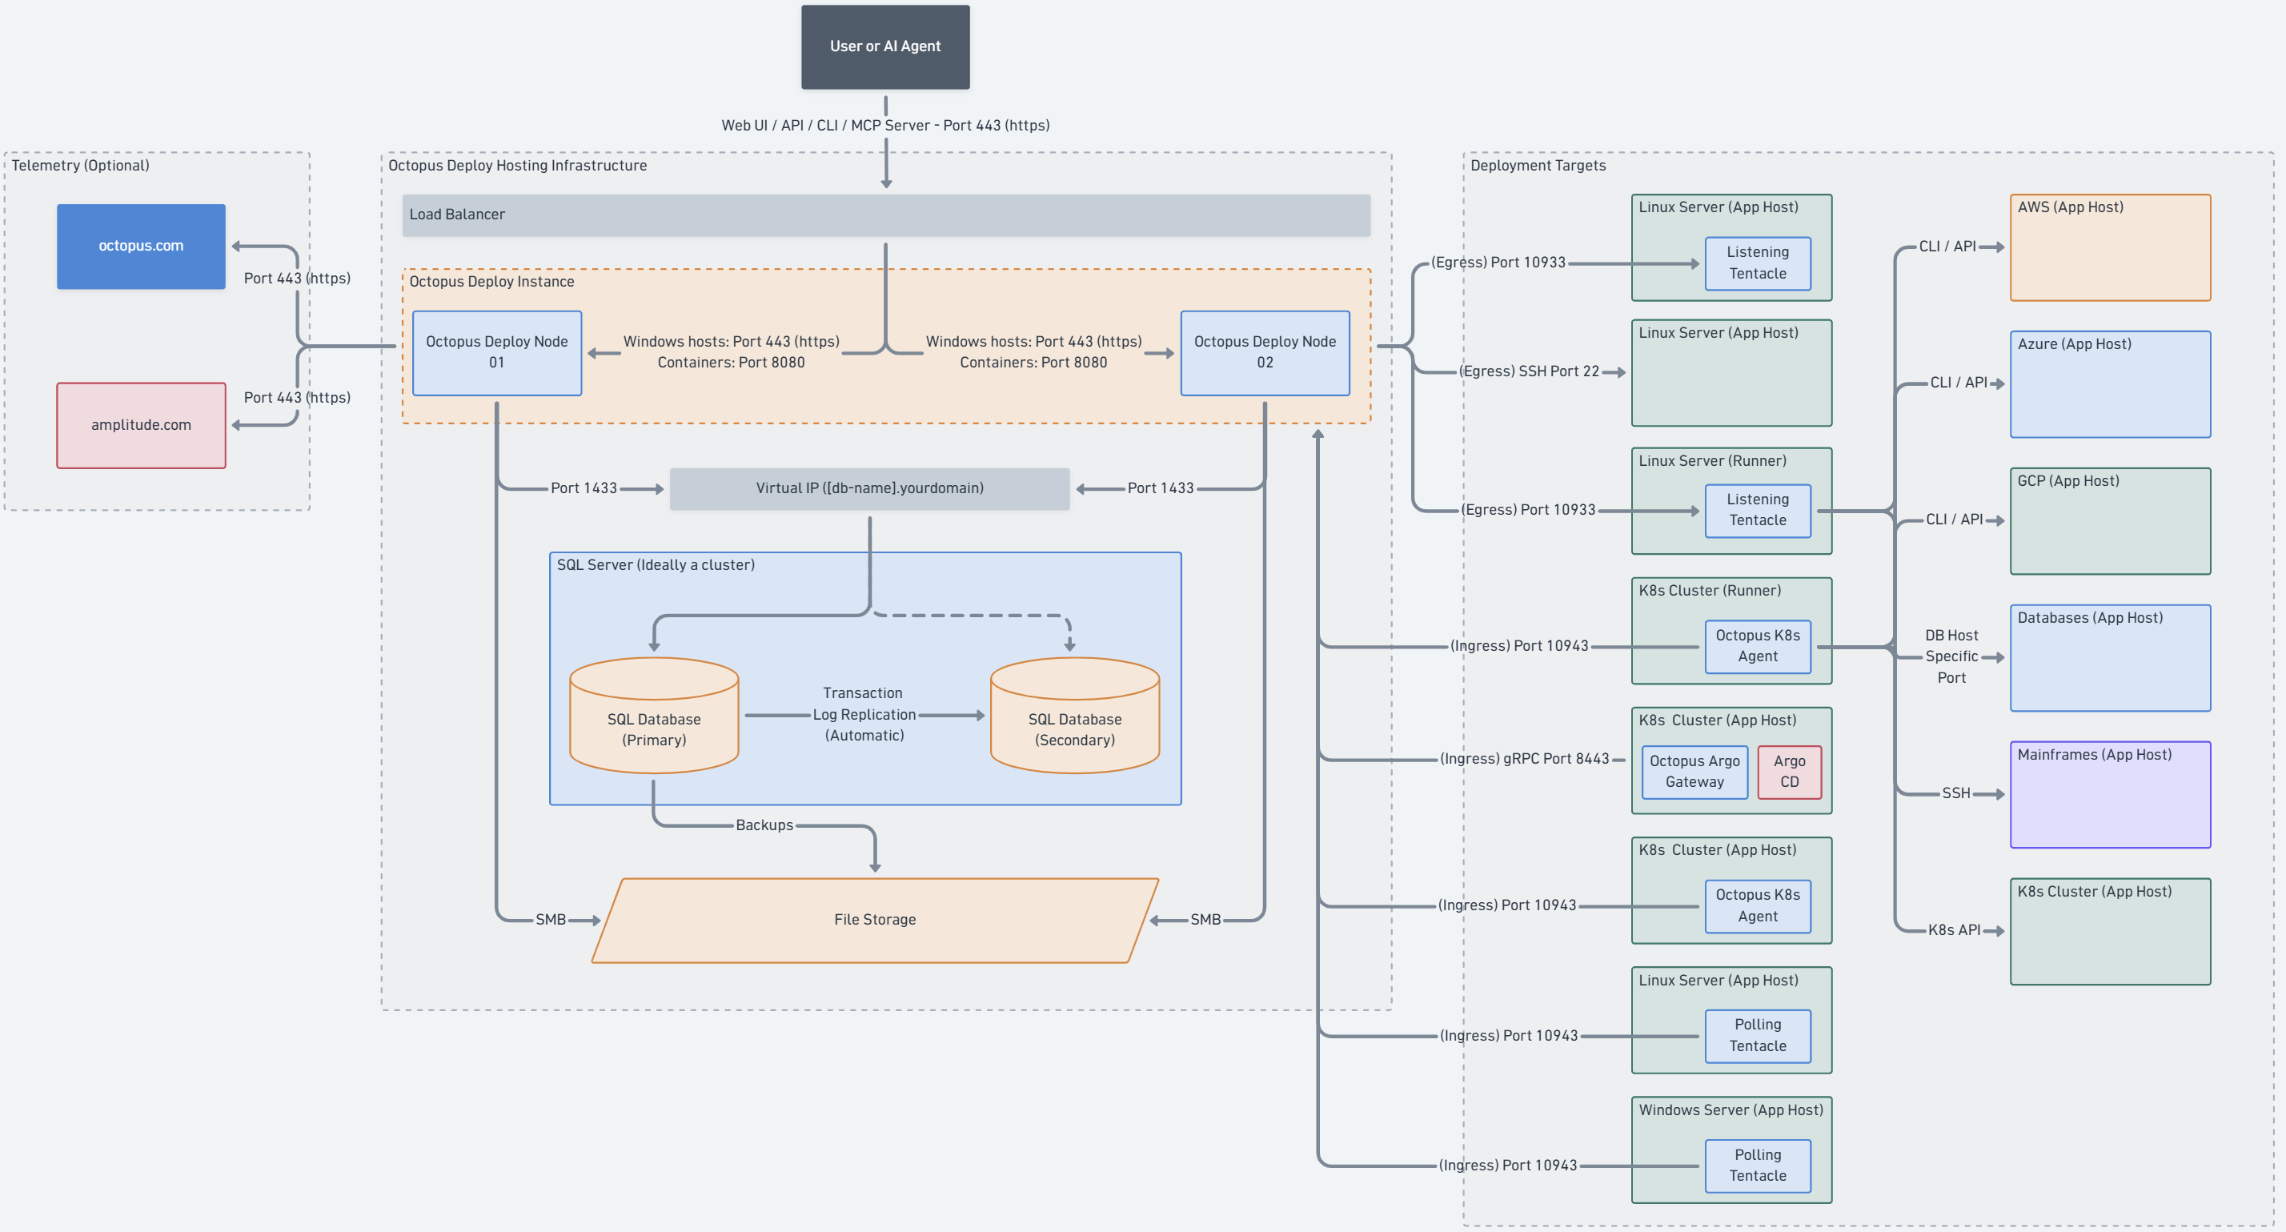Image resolution: width=2286 pixels, height=1232 pixels.
Task: Click the 'K8s API' connector label
Action: [x=1954, y=930]
